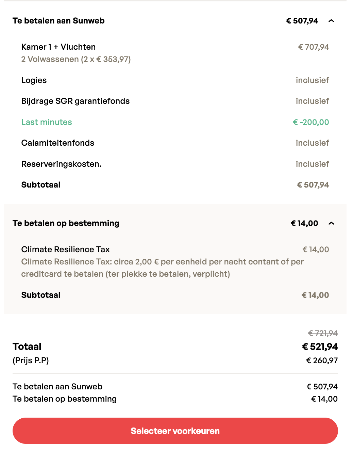Select the "2 Volwassenen (2 x € 353,97)" text
Viewport: 353px width, 452px height.
click(76, 59)
